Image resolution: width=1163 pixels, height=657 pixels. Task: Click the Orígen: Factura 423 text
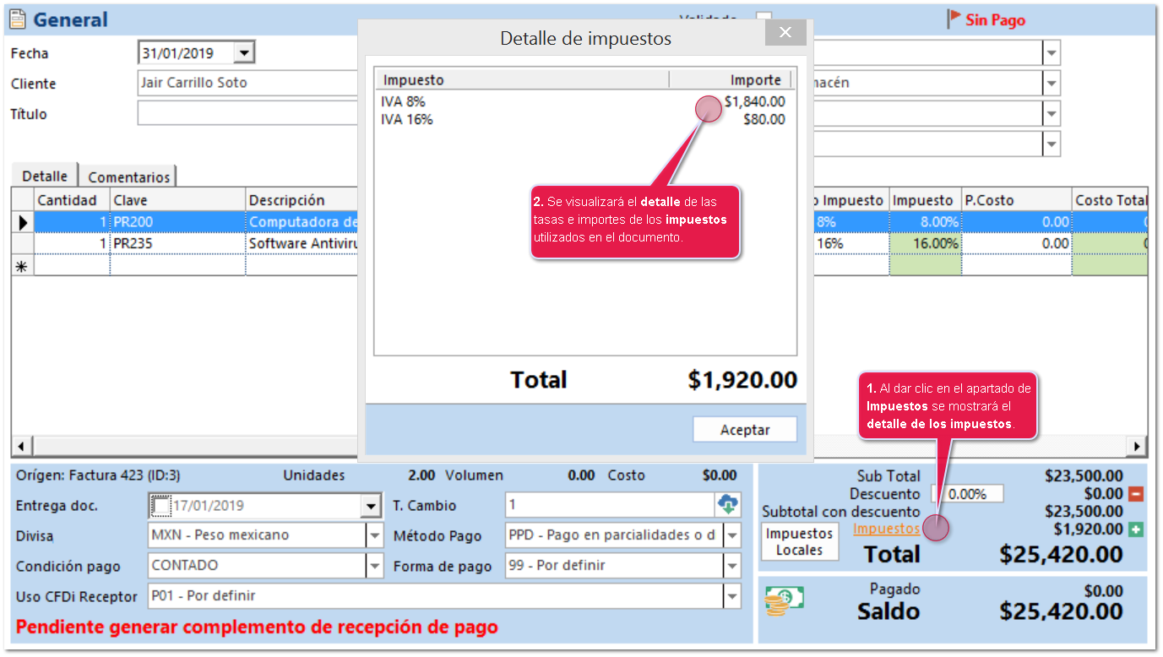point(98,475)
